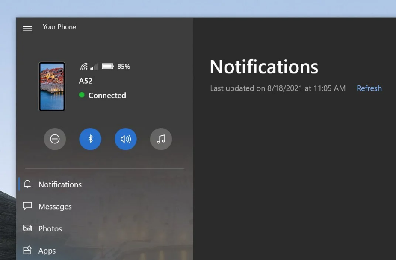Image resolution: width=396 pixels, height=260 pixels.
Task: Switch to the Messages section
Action: (55, 207)
